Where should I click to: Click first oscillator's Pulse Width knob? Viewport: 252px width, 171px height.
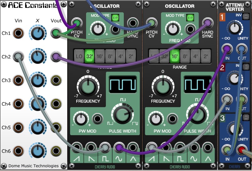tap(122, 115)
